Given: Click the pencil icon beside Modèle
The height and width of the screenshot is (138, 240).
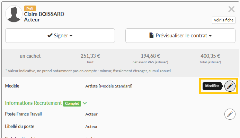Looking at the screenshot, I should tap(230, 86).
